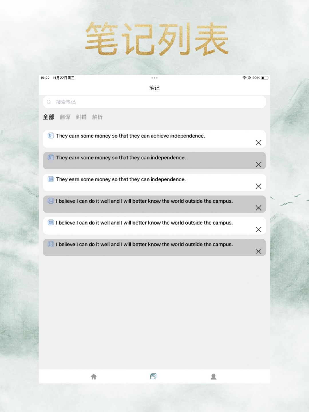Open the three-dot menu at top center

[154, 78]
